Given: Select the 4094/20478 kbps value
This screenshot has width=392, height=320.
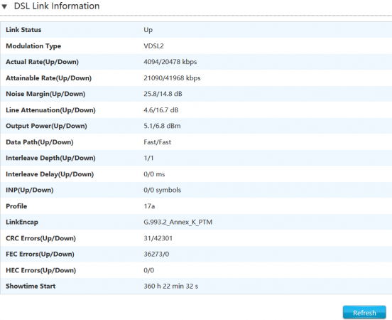Looking at the screenshot, I should 170,62.
